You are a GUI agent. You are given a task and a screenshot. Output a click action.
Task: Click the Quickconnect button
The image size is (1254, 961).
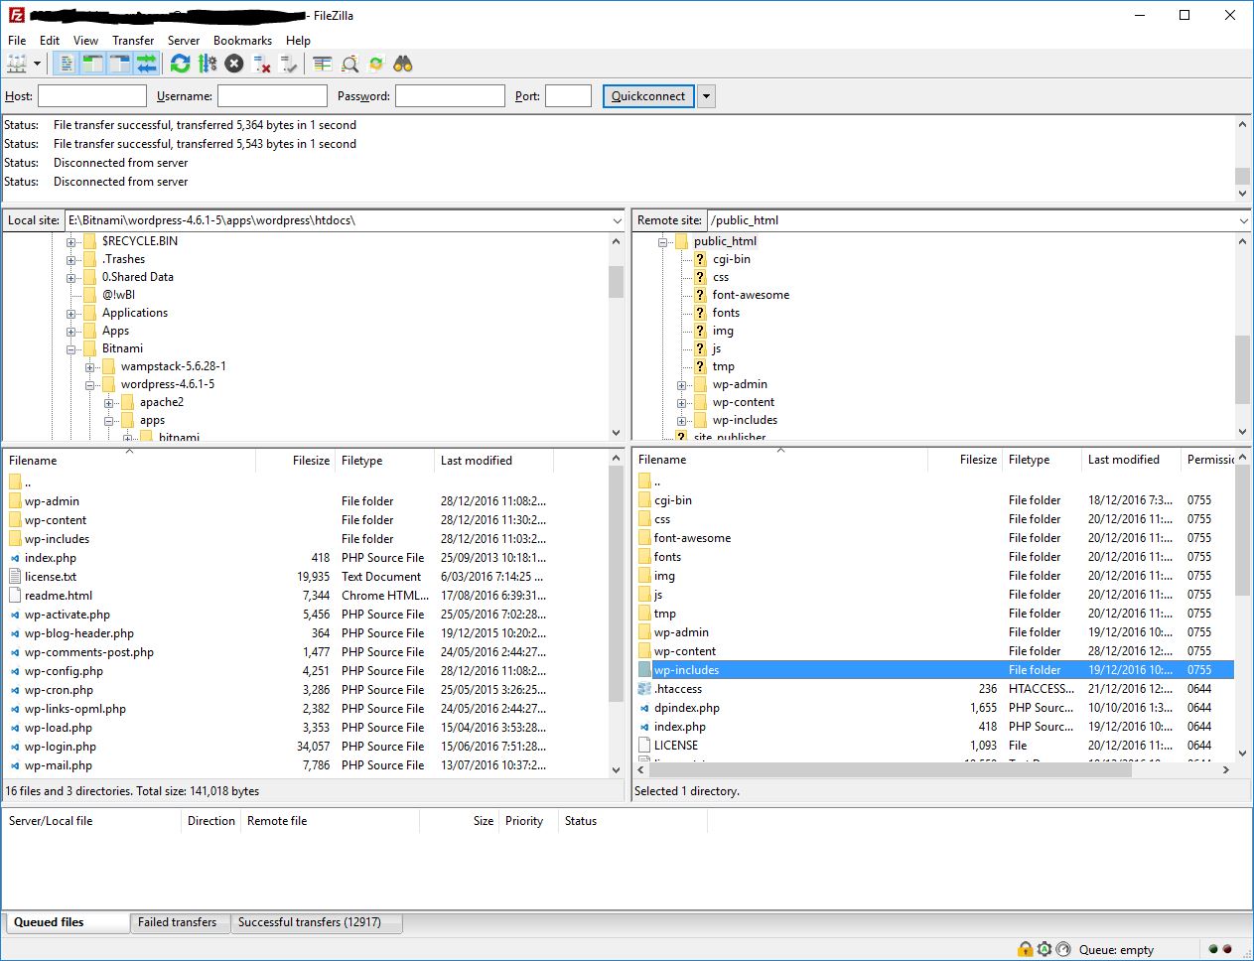click(648, 96)
